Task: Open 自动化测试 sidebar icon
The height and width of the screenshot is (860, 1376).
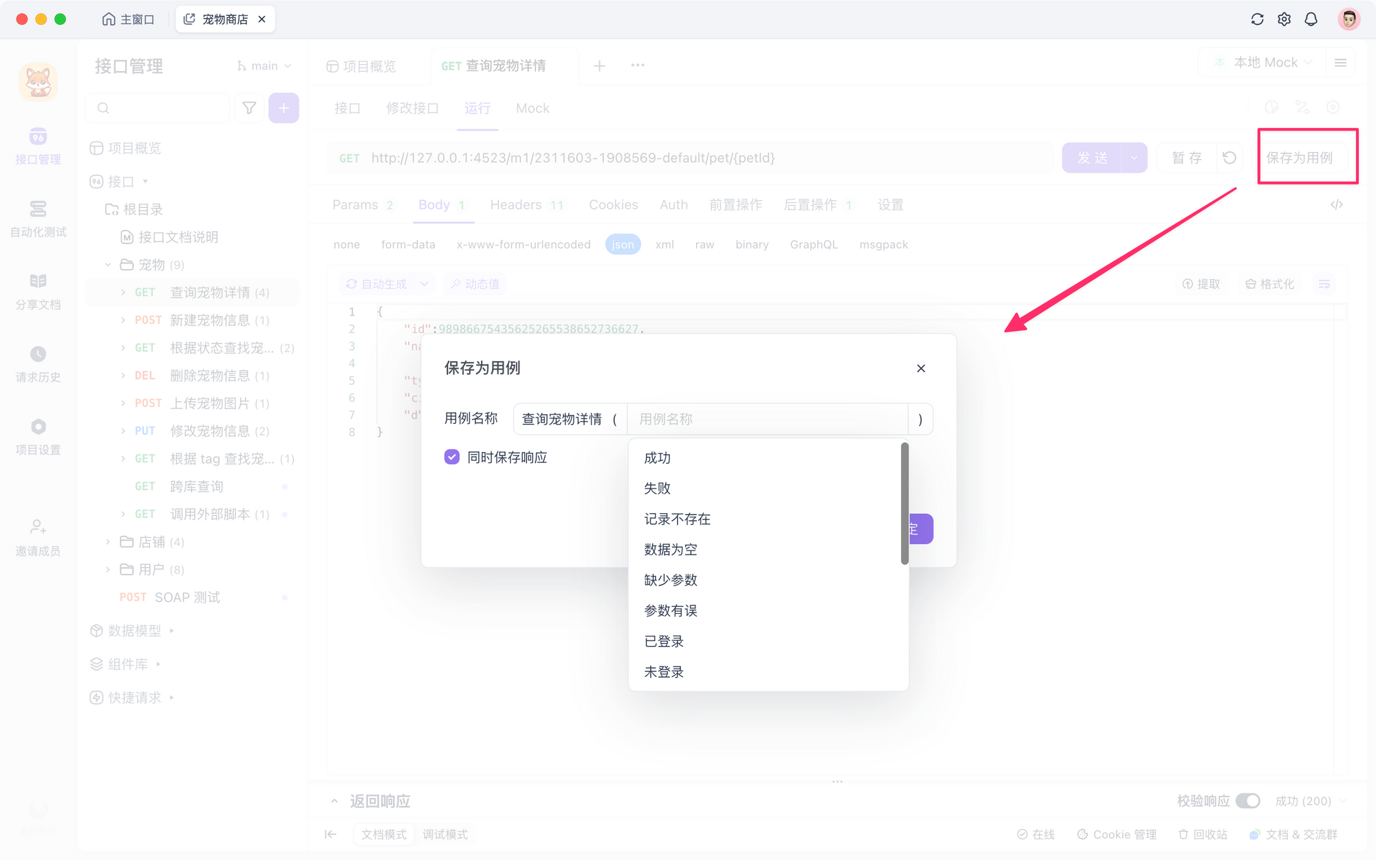Action: click(x=39, y=219)
